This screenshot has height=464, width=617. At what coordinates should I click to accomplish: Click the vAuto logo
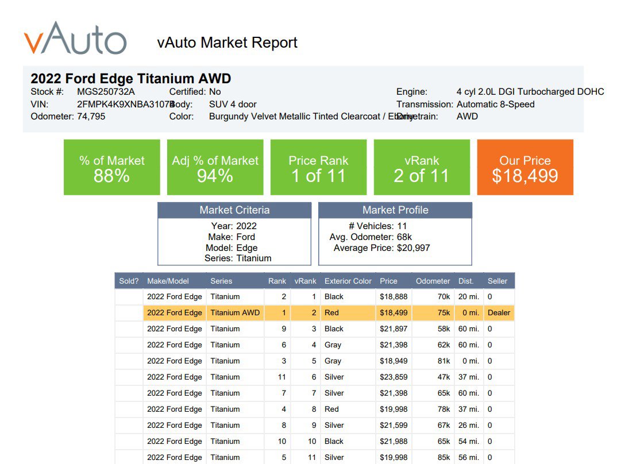[75, 38]
